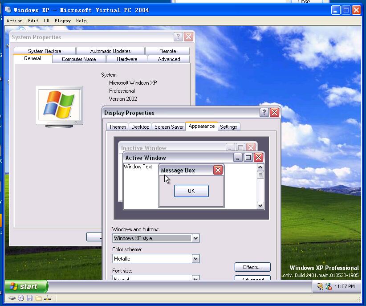Switch to the Desktop tab

pos(140,127)
